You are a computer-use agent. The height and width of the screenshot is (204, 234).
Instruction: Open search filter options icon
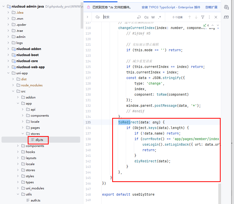203,17
